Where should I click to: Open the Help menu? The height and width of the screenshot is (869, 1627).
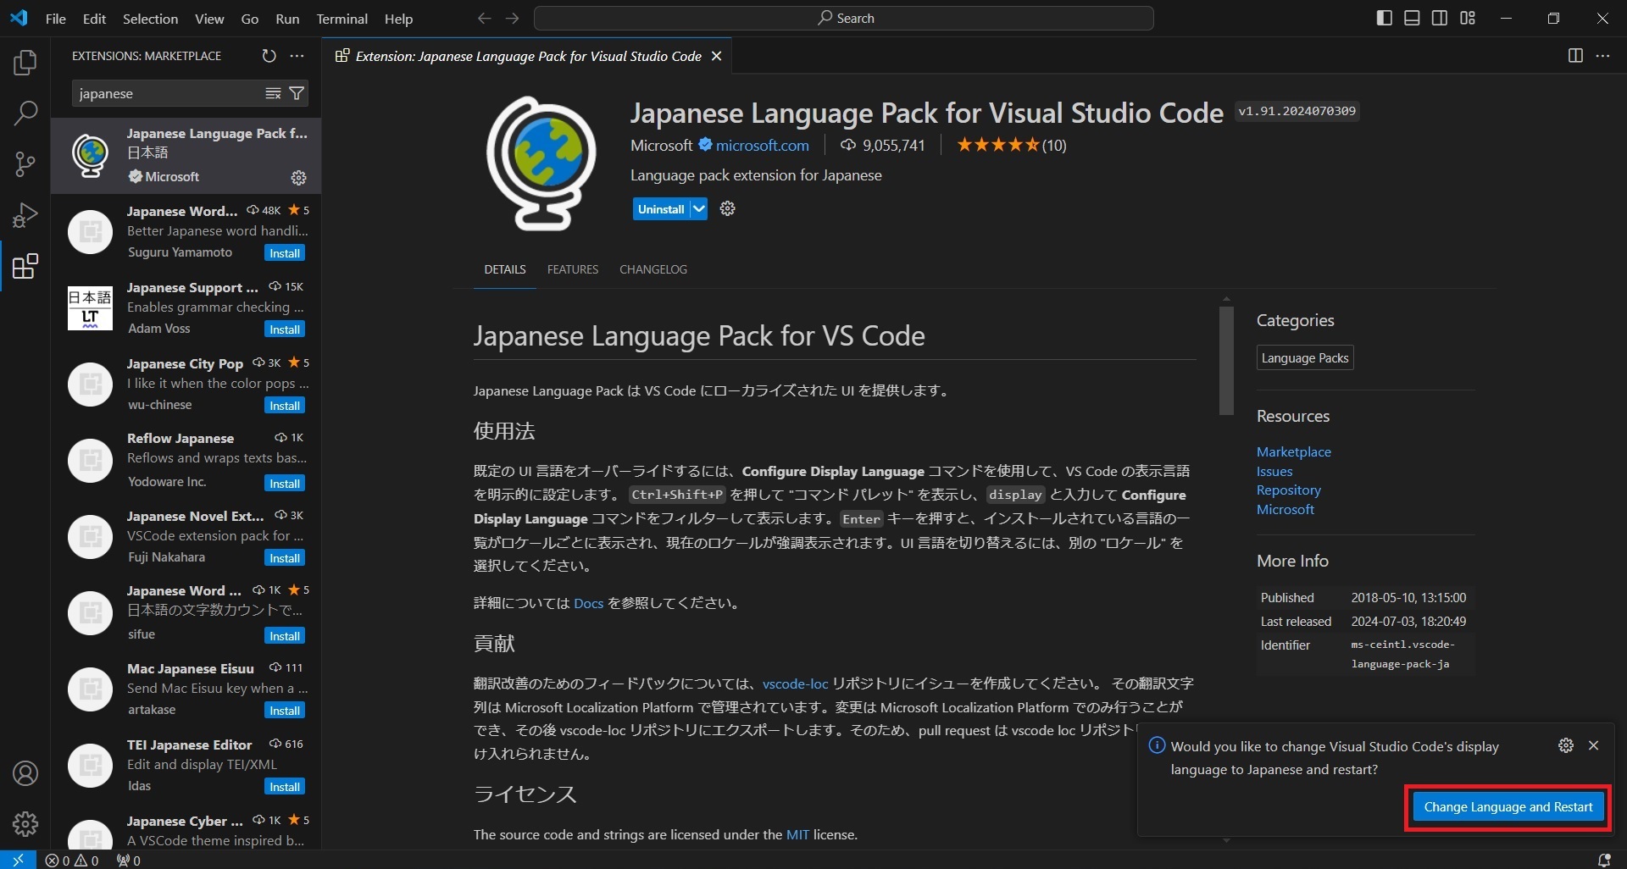pos(398,19)
